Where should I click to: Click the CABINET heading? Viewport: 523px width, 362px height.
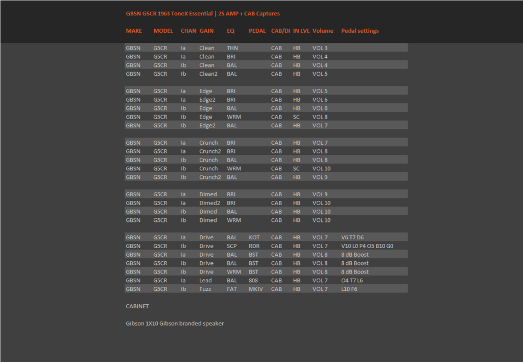137,306
